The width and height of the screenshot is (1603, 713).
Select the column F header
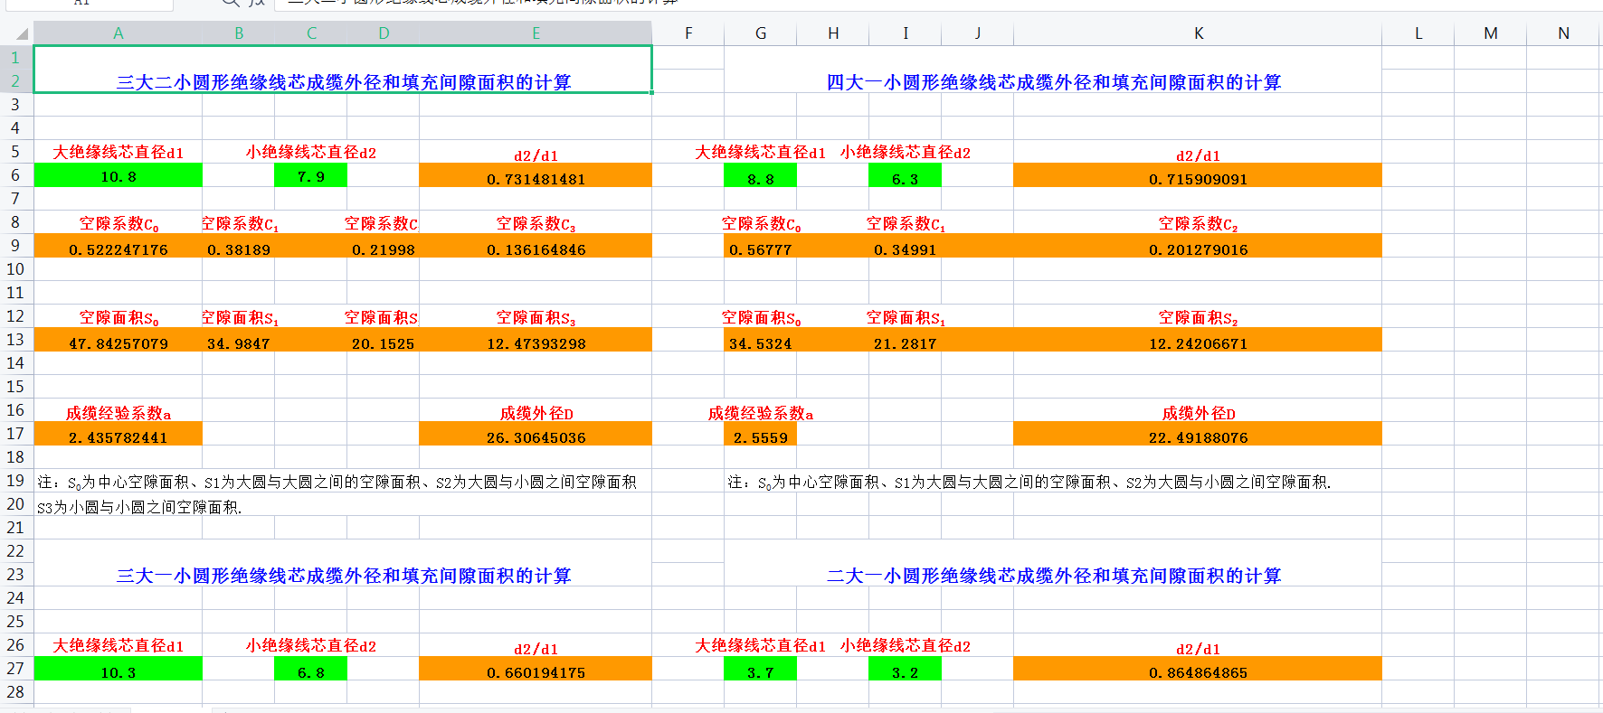coord(688,33)
